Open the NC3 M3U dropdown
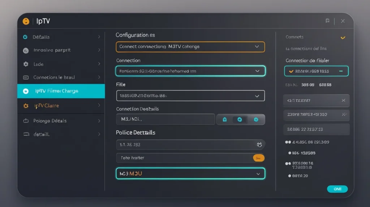Image resolution: width=370 pixels, height=207 pixels. 190,173
